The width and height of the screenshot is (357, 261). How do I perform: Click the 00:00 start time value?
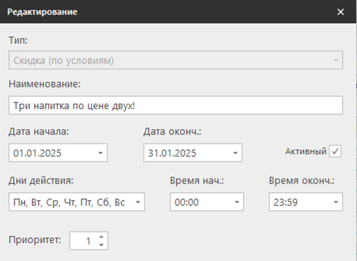(186, 202)
